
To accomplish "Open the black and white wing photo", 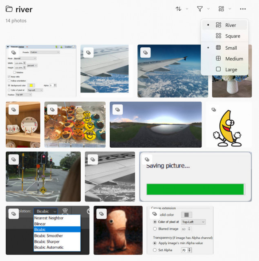I will (110, 177).
